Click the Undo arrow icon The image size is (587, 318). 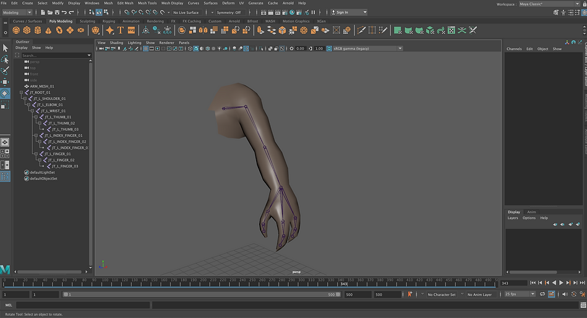pyautogui.click(x=64, y=12)
